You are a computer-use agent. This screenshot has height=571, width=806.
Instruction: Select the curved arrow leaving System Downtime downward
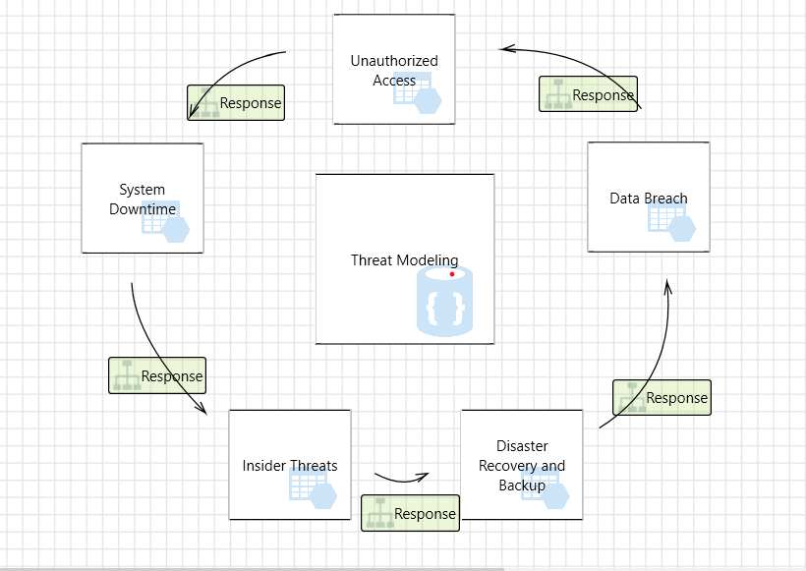pos(155,355)
